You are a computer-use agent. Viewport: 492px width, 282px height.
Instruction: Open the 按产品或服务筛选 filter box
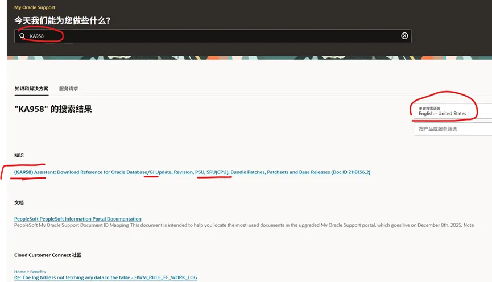pos(452,129)
